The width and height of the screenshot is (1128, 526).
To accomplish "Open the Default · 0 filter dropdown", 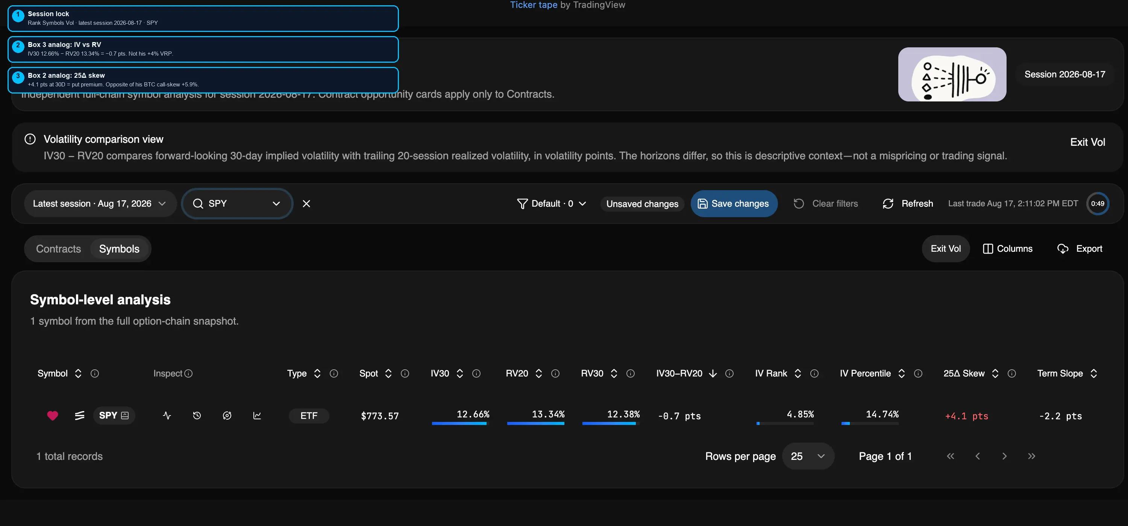I will 552,204.
